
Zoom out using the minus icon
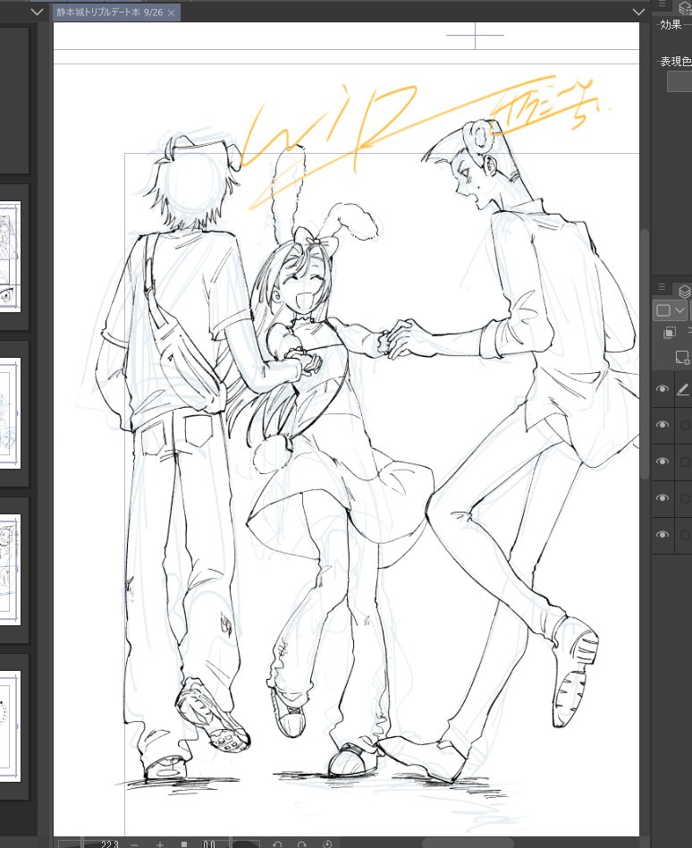[135, 844]
